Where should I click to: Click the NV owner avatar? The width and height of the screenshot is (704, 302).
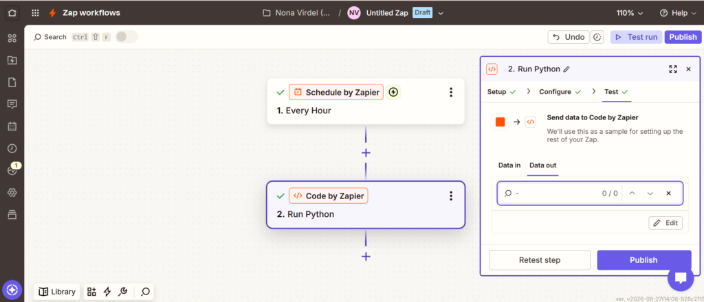354,13
